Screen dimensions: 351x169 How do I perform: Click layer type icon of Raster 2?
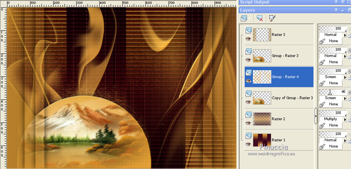click(x=249, y=115)
